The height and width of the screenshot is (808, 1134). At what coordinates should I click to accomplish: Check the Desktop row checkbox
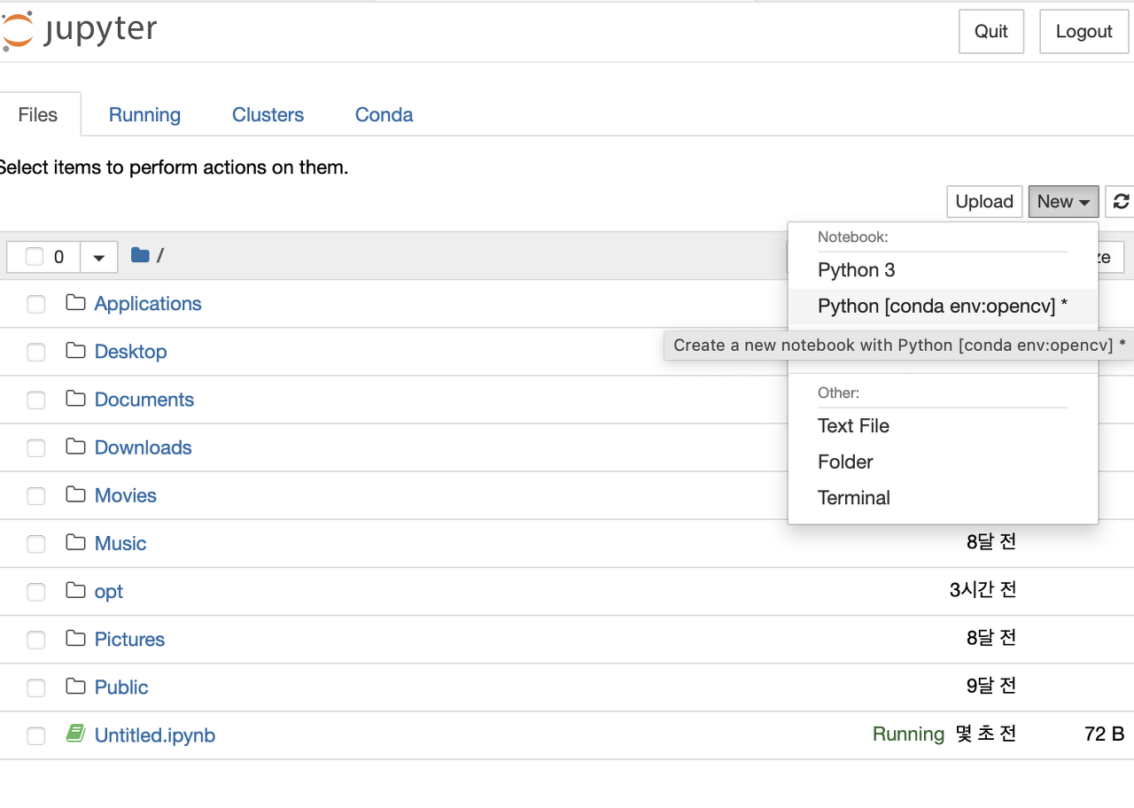(x=35, y=353)
